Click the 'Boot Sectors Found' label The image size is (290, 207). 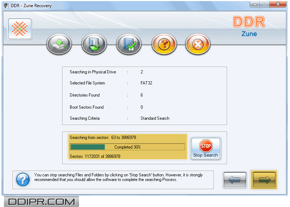click(x=87, y=107)
